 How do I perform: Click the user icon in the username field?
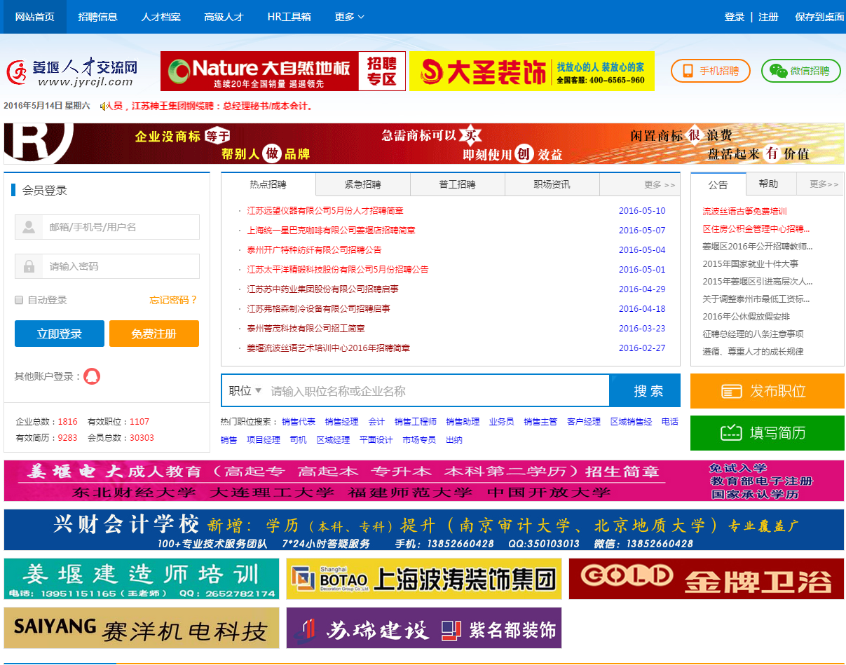coord(29,227)
